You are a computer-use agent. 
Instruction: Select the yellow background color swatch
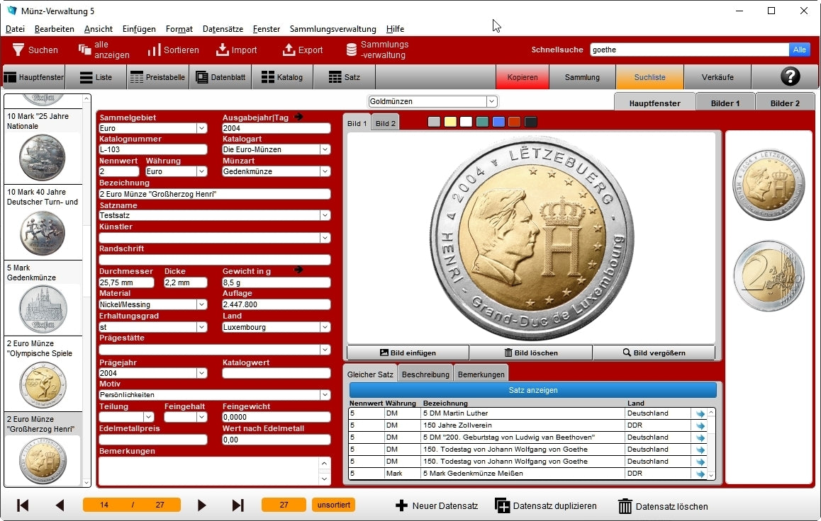click(x=450, y=122)
